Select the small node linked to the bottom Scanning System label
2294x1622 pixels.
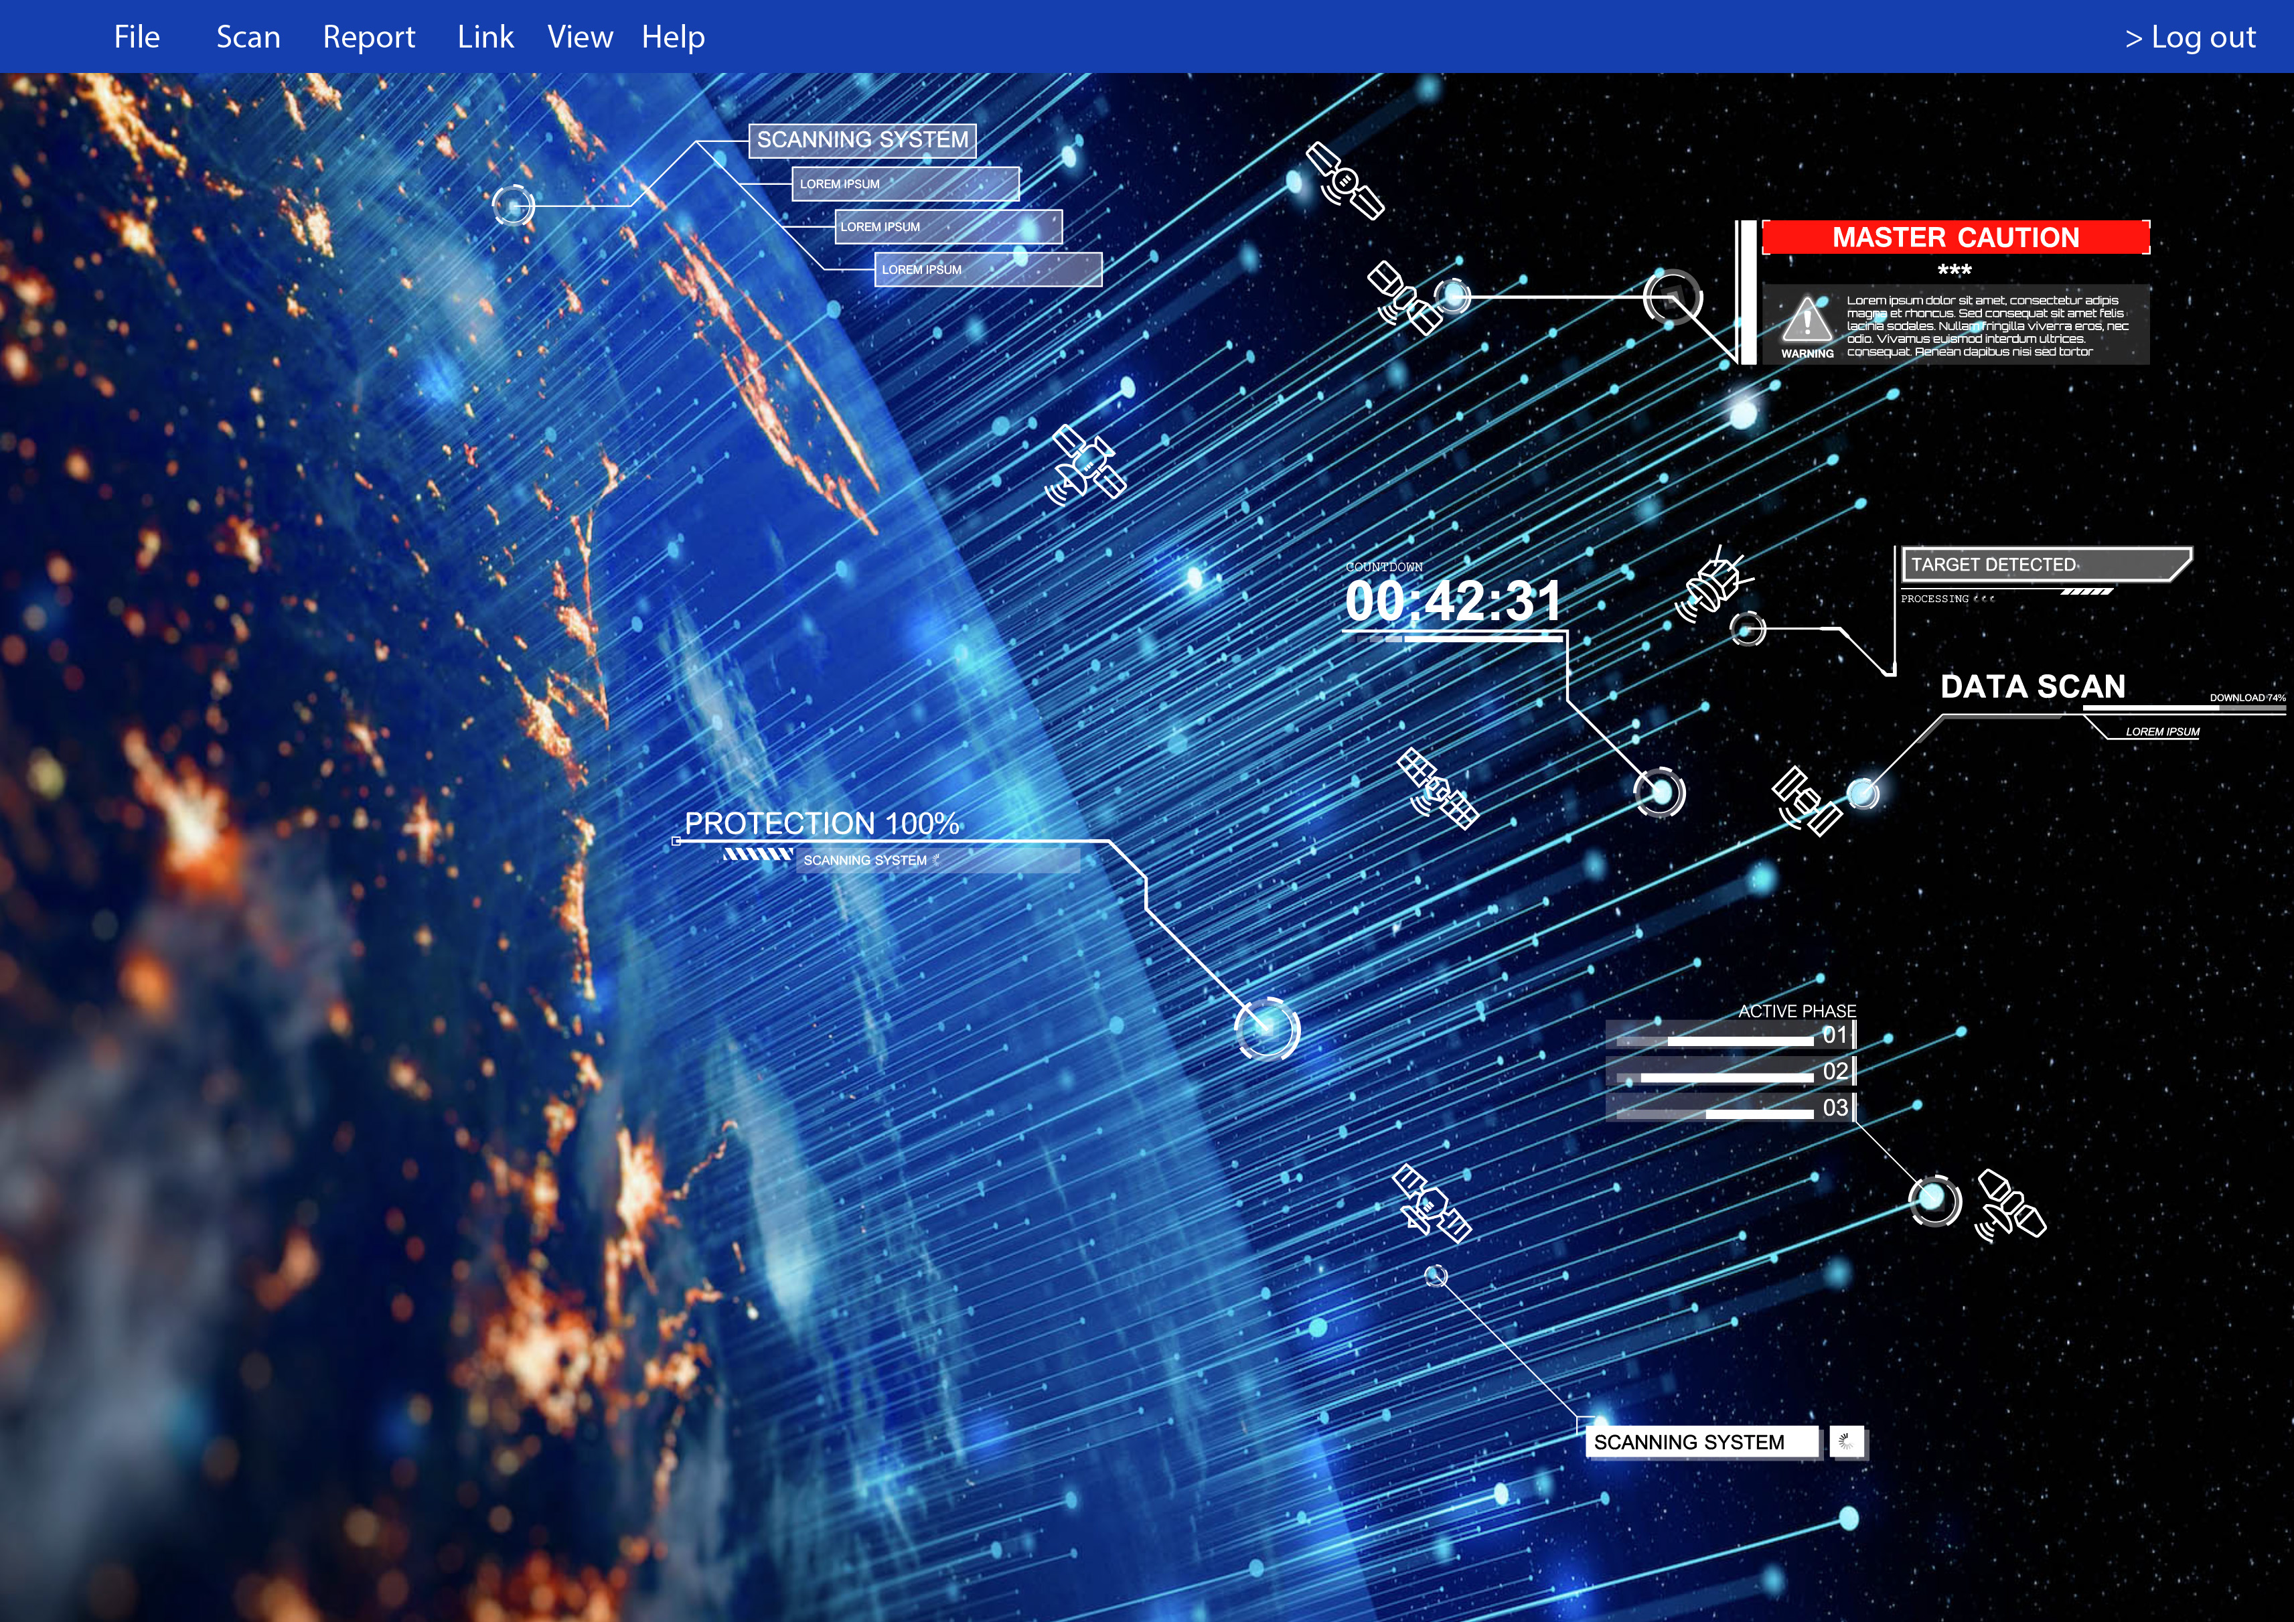[1436, 1276]
